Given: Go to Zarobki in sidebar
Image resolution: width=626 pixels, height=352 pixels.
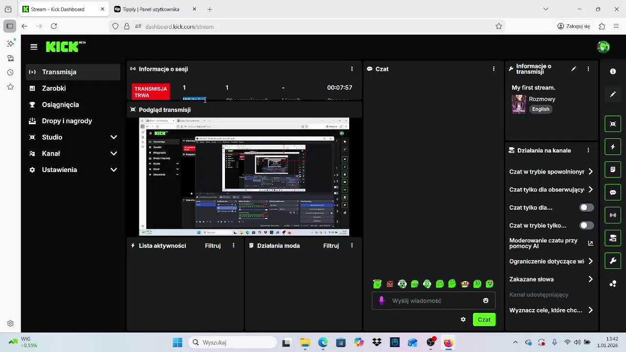Looking at the screenshot, I should pyautogui.click(x=73, y=88).
